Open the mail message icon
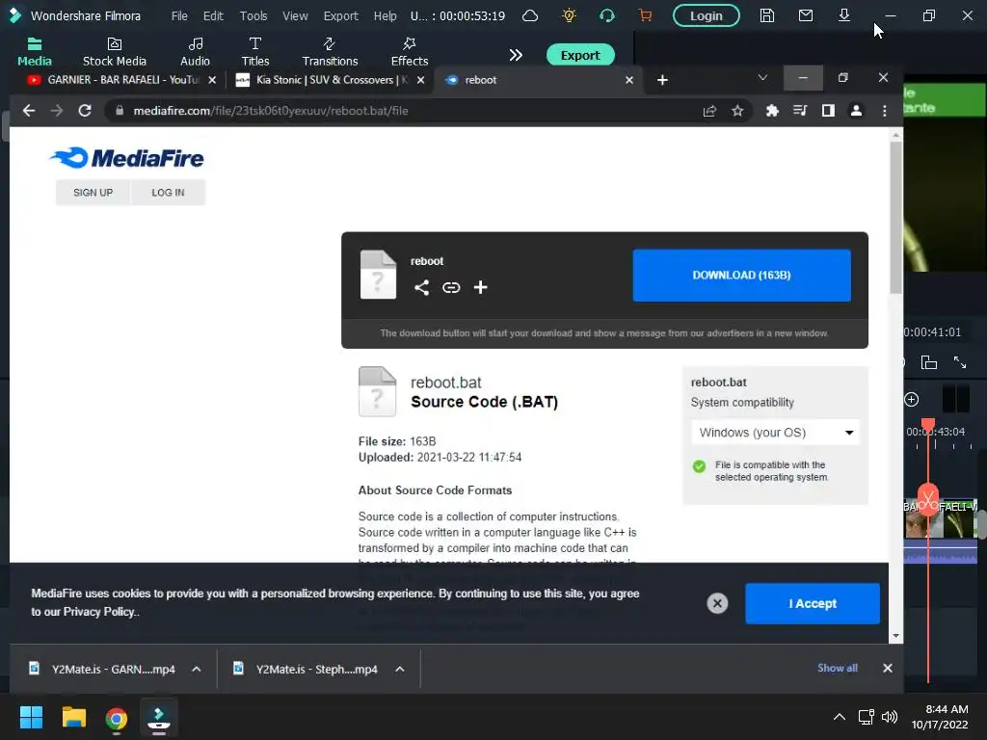Viewport: 987px width, 740px height. point(805,15)
